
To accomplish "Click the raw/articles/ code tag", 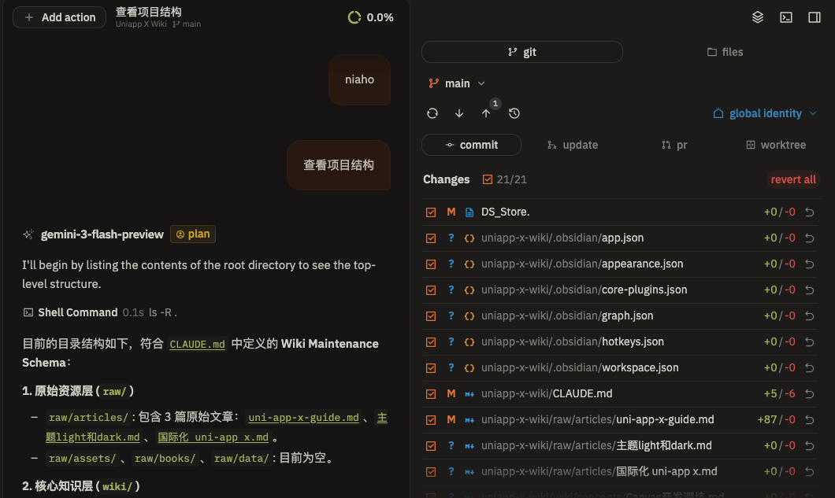I will click(88, 418).
